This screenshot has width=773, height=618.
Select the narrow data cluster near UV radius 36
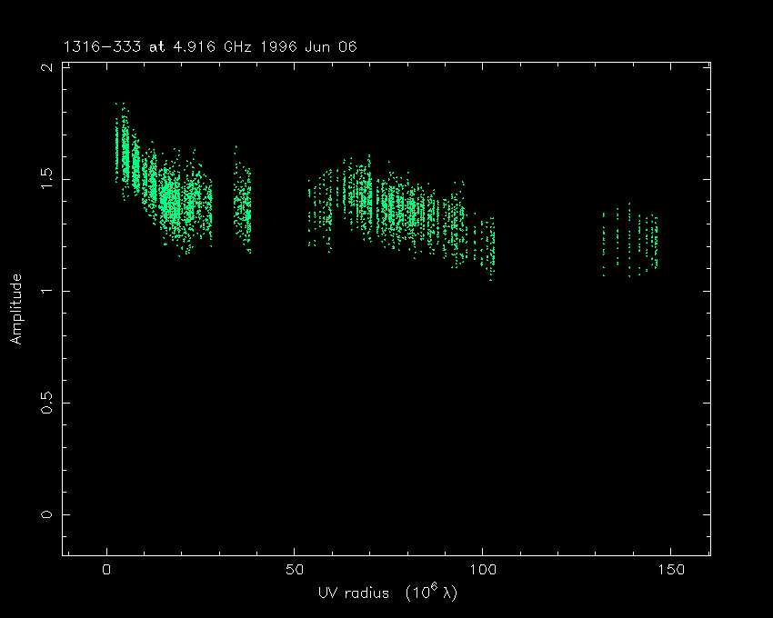tap(243, 207)
